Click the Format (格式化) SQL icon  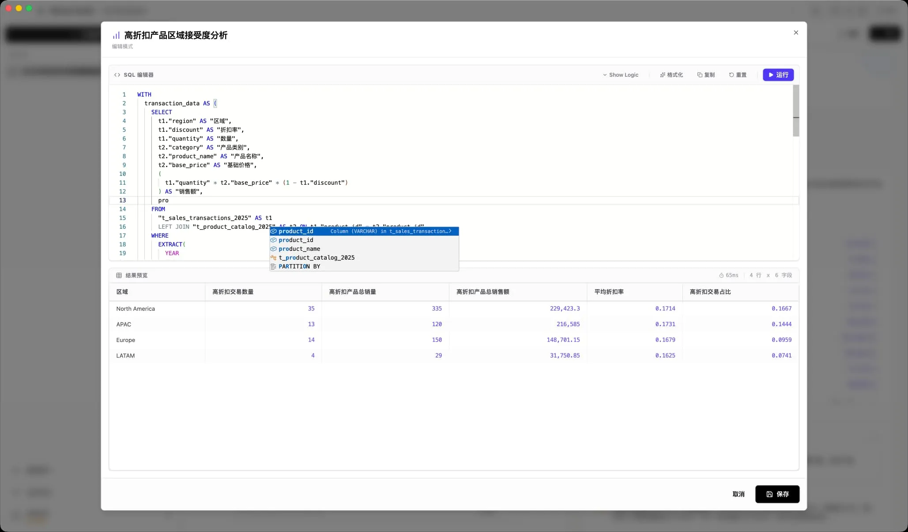click(663, 75)
